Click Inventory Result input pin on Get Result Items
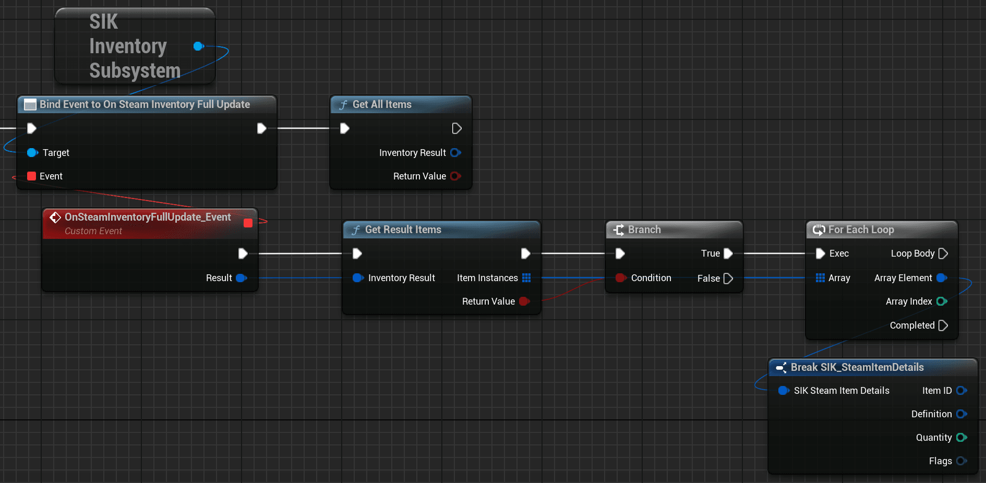The height and width of the screenshot is (483, 986). (x=358, y=278)
